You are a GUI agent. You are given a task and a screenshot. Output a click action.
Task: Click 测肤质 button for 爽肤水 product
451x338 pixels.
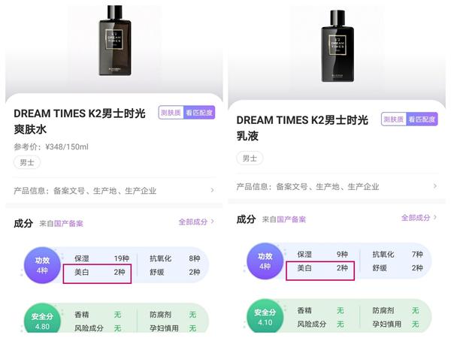[171, 113]
